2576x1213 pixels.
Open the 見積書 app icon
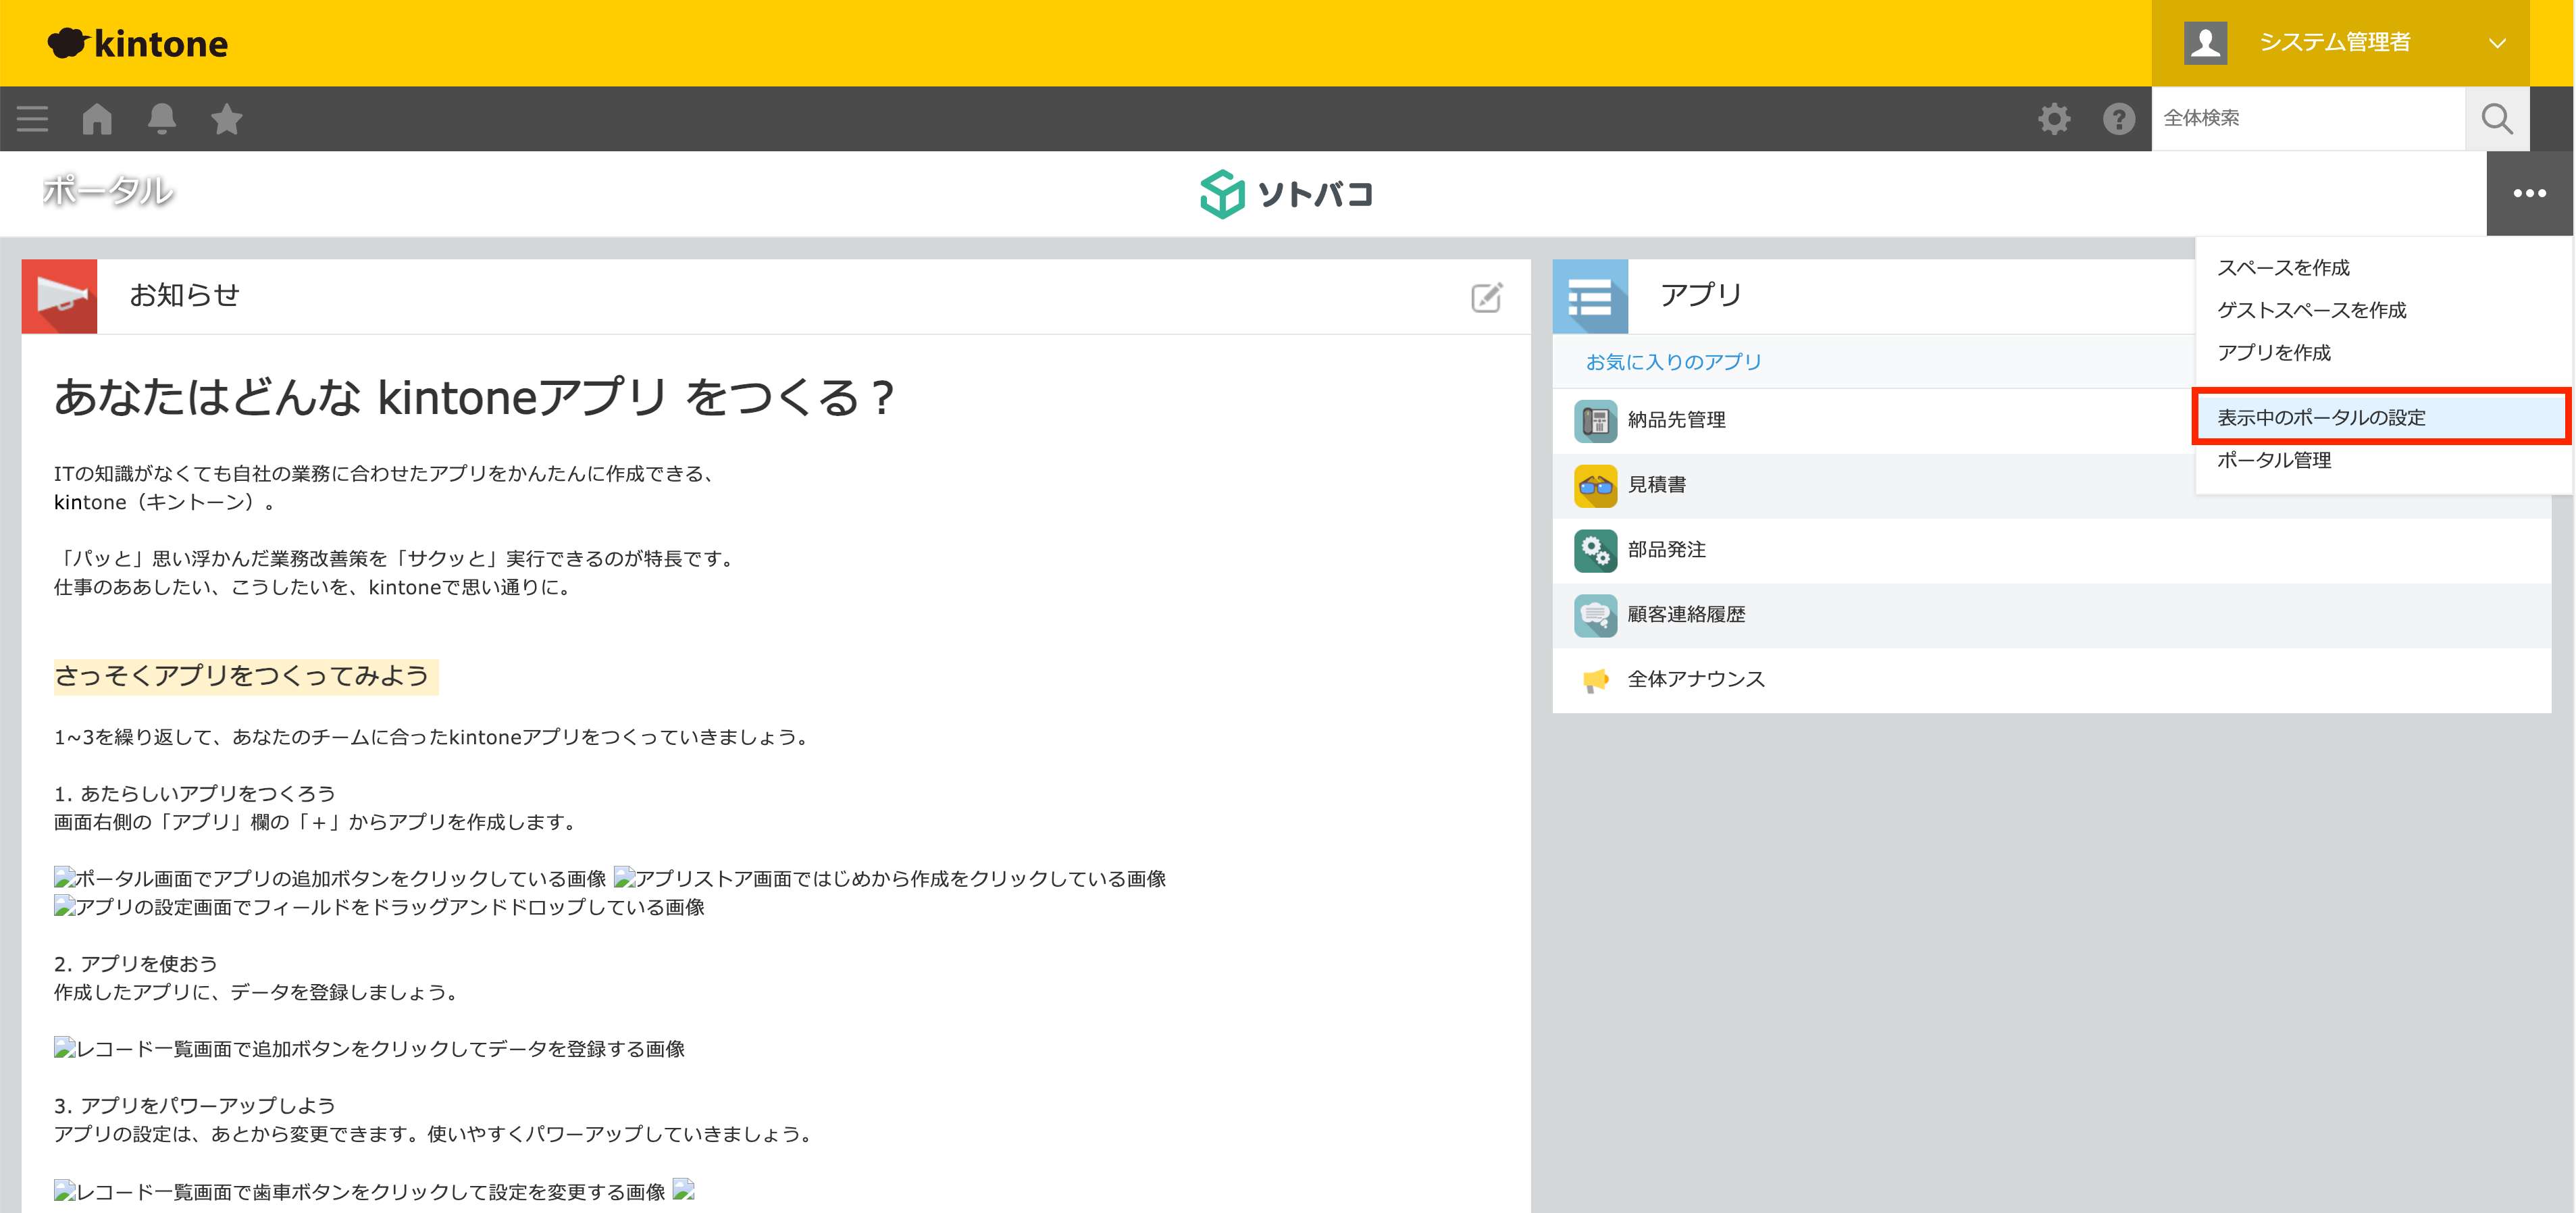[1596, 485]
